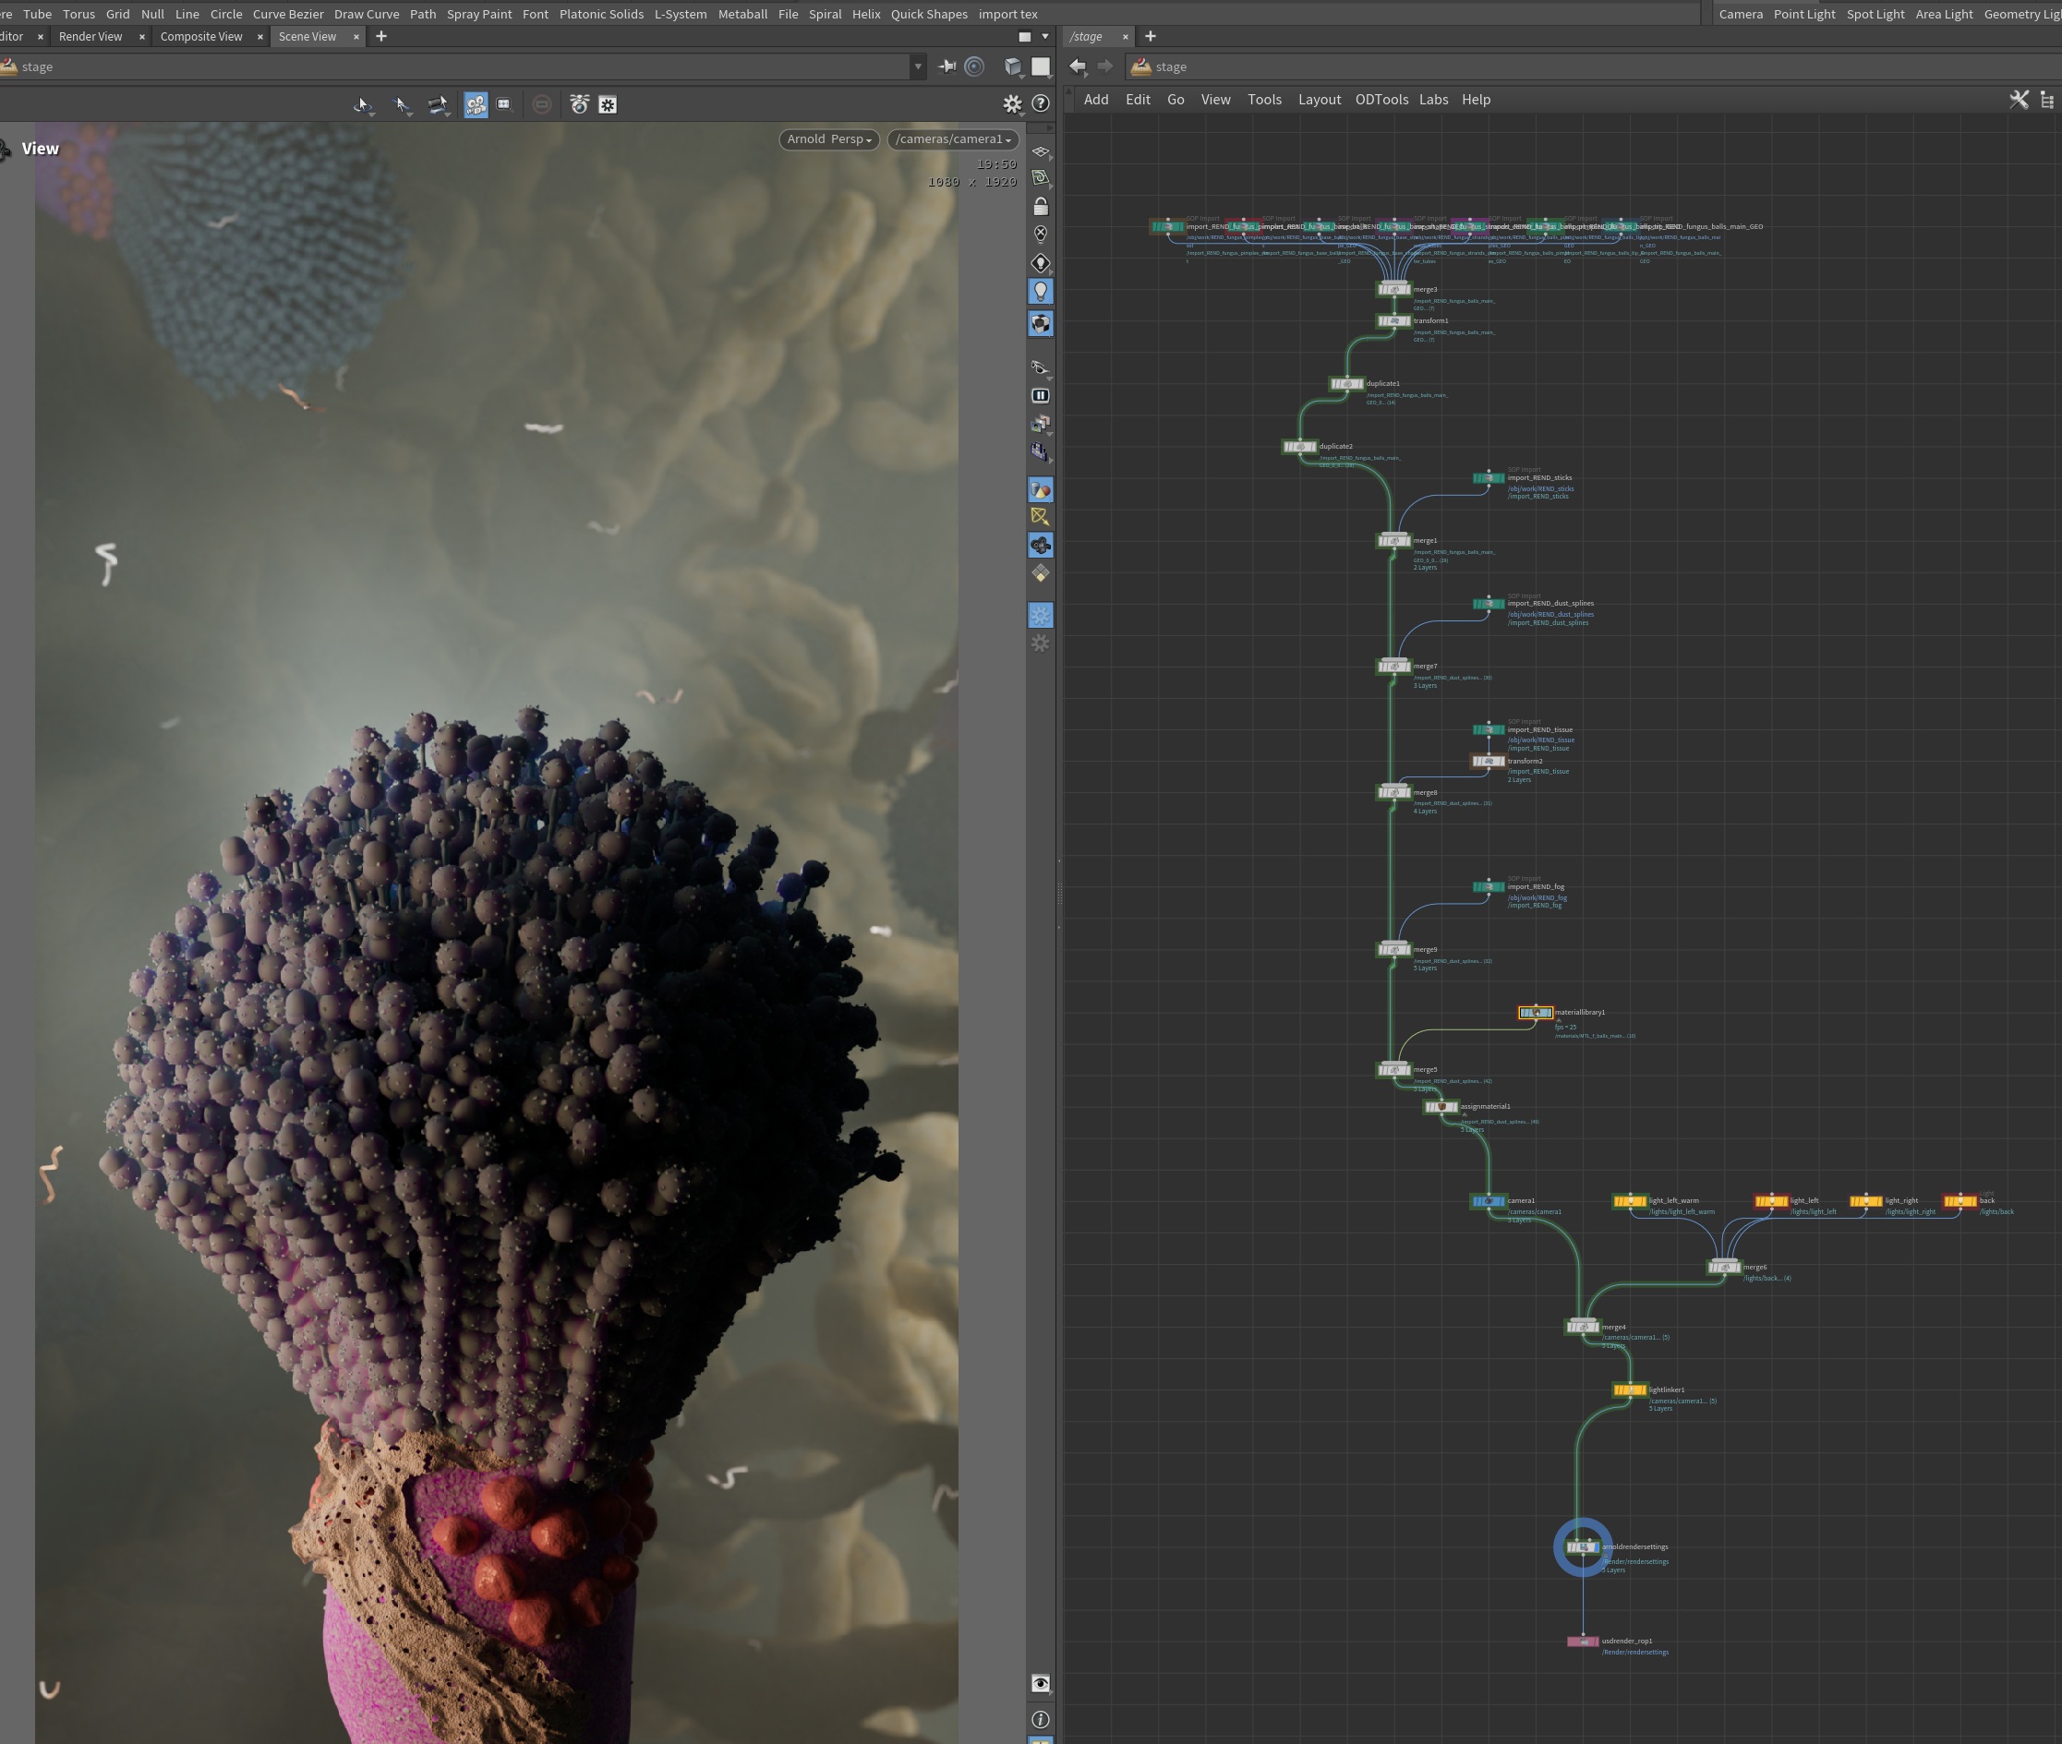The image size is (2062, 1744).
Task: Expand the scene view path history dropdown
Action: tap(918, 67)
